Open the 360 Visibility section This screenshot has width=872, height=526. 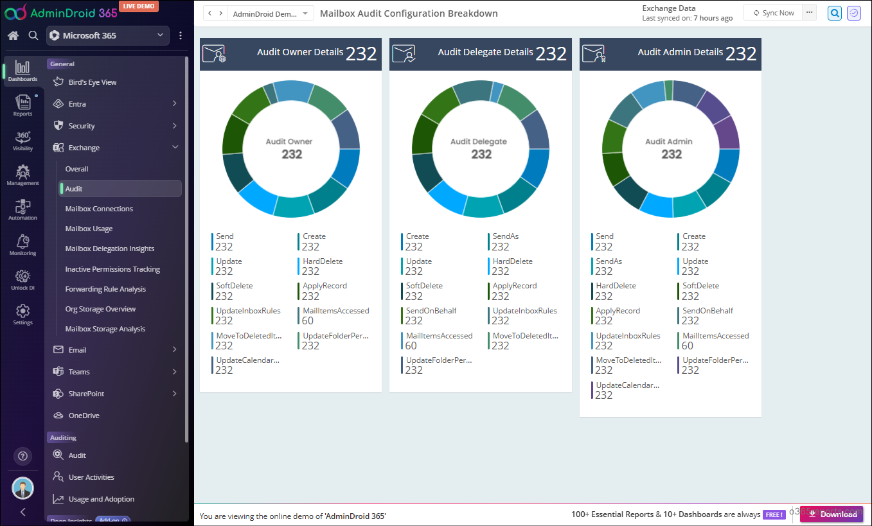[22, 141]
